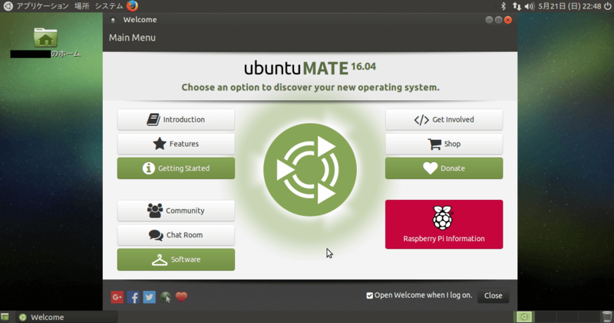Click the Ubuntu MATE website icon in footer
Image resolution: width=614 pixels, height=323 pixels.
[x=166, y=297]
